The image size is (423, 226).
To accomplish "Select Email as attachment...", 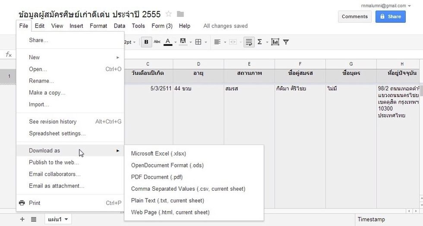I will pyautogui.click(x=70, y=186).
